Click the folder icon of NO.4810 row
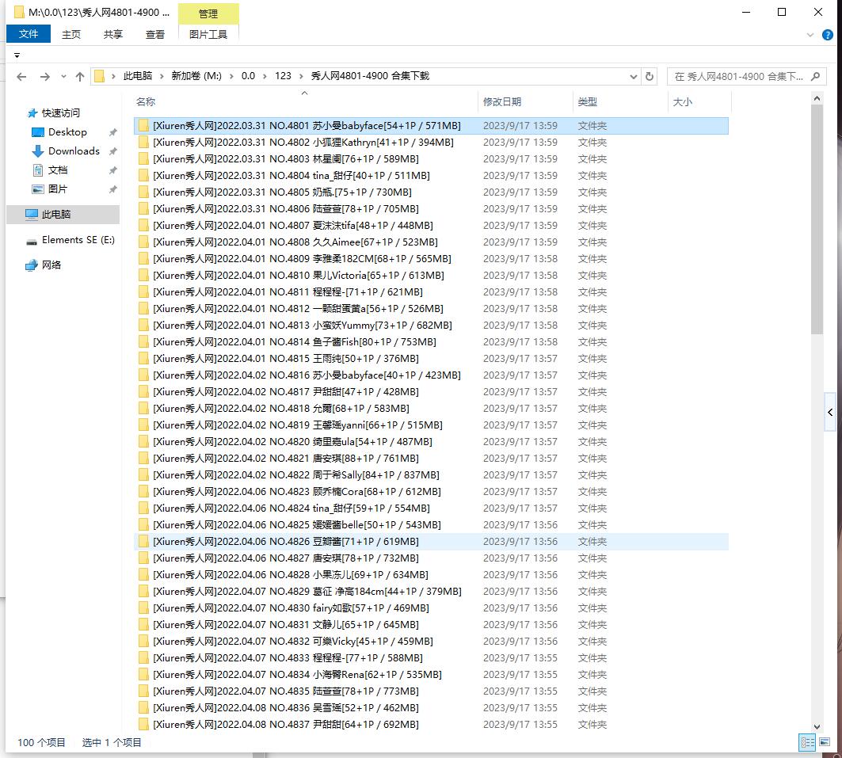This screenshot has height=758, width=842. 143,276
